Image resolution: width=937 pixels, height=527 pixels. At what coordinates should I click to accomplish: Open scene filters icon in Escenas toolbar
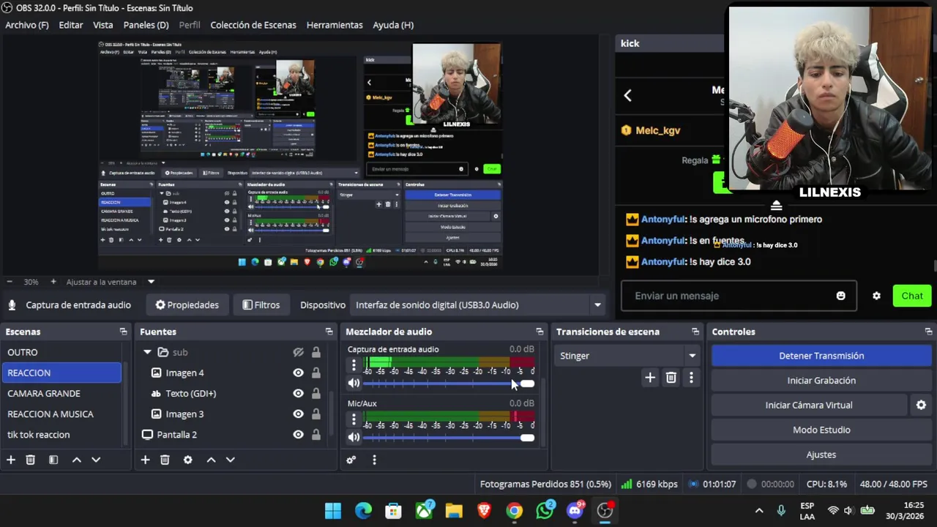pyautogui.click(x=53, y=460)
